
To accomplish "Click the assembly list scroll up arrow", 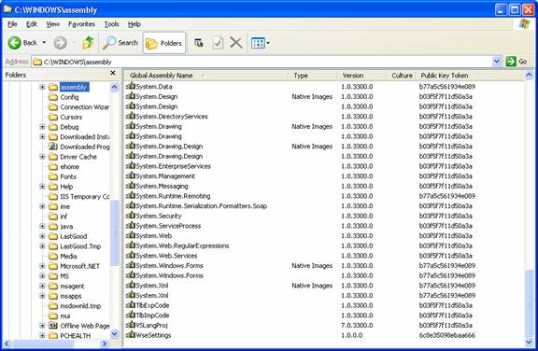I will (529, 75).
